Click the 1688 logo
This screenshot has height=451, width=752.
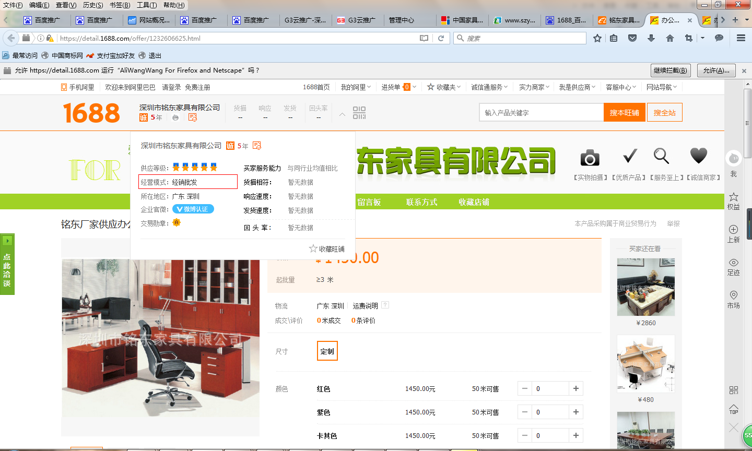pos(91,113)
